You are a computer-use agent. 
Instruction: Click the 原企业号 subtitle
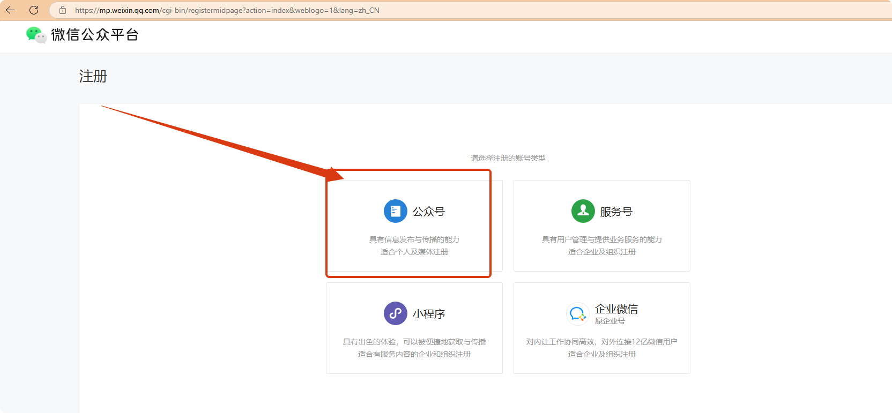pyautogui.click(x=610, y=321)
